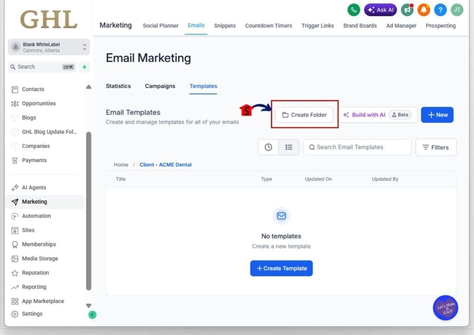This screenshot has height=335, width=474.
Task: Click the green phone dialer icon
Action: (354, 10)
